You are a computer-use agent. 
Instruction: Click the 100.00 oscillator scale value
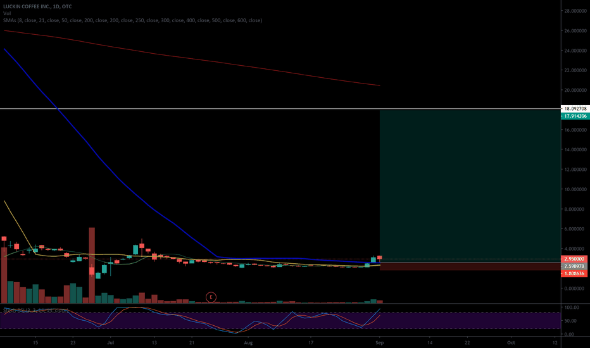coord(572,308)
